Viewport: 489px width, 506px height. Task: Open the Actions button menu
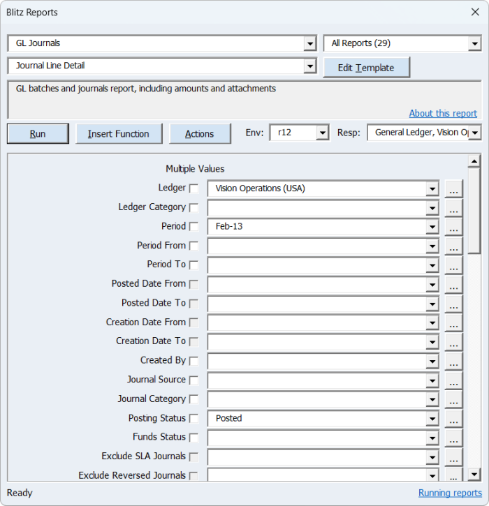(x=200, y=133)
